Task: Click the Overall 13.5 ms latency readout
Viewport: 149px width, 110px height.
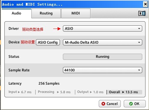Action: click(124, 92)
